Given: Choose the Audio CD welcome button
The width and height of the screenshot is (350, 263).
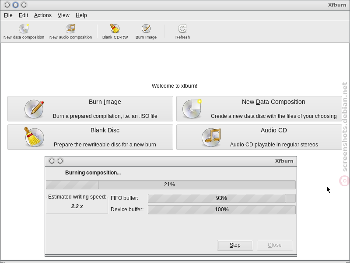Looking at the screenshot, I should pos(259,137).
